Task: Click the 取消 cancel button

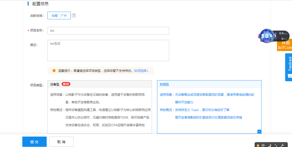Action: [61, 142]
